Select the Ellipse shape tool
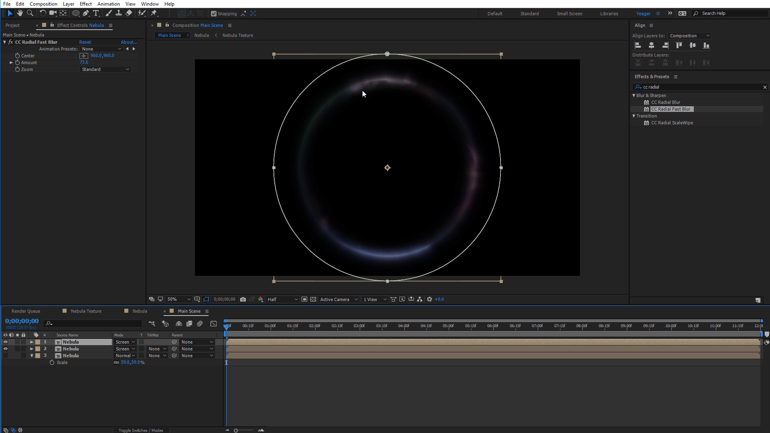 (x=75, y=13)
